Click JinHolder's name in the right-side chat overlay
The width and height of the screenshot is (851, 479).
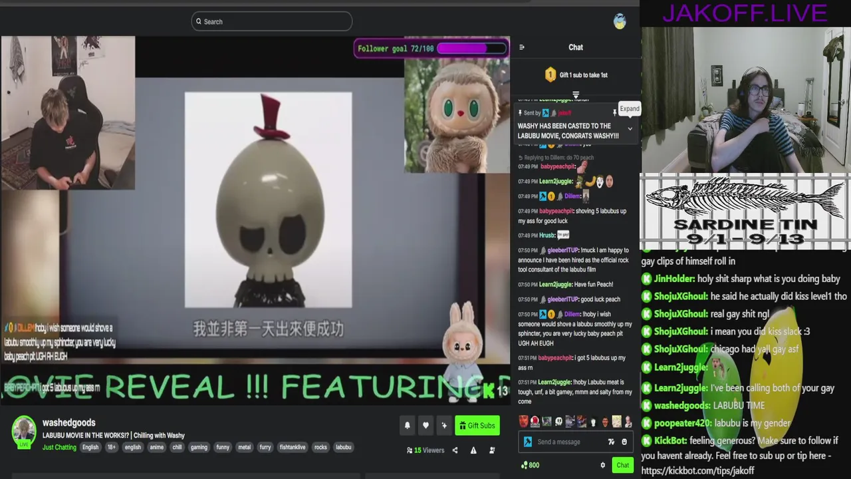(x=674, y=279)
